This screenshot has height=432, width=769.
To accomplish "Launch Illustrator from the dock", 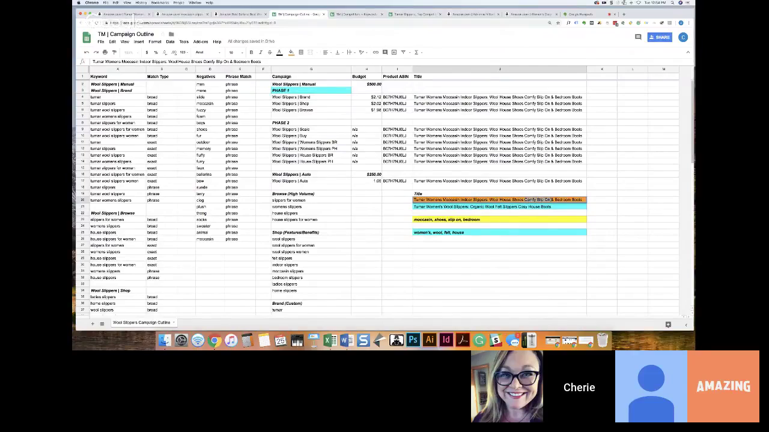I will pyautogui.click(x=430, y=341).
